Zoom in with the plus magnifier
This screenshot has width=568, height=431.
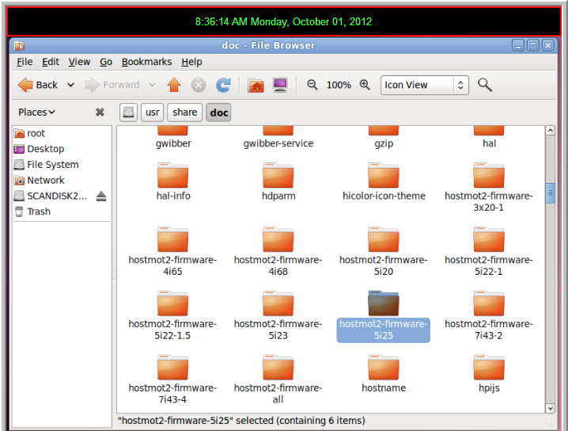pyautogui.click(x=365, y=85)
